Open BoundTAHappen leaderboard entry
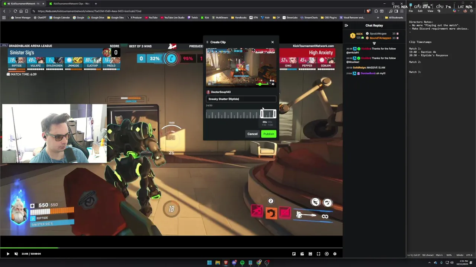The width and height of the screenshot is (476, 267). coord(382,38)
